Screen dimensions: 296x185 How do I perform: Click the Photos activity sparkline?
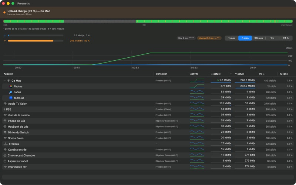[x=197, y=87]
